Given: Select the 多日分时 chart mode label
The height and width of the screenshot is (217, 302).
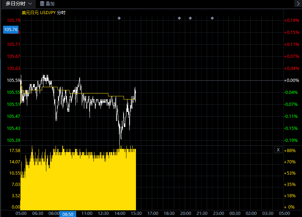Looking at the screenshot, I should click(x=15, y=4).
